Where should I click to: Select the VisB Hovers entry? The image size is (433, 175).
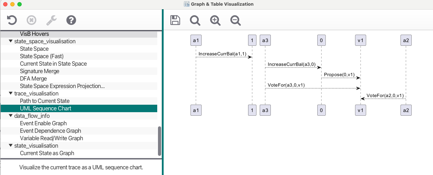34,34
